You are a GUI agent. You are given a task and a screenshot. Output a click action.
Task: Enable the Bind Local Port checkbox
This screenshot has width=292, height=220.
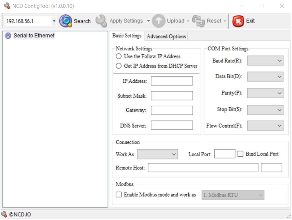[240, 154]
